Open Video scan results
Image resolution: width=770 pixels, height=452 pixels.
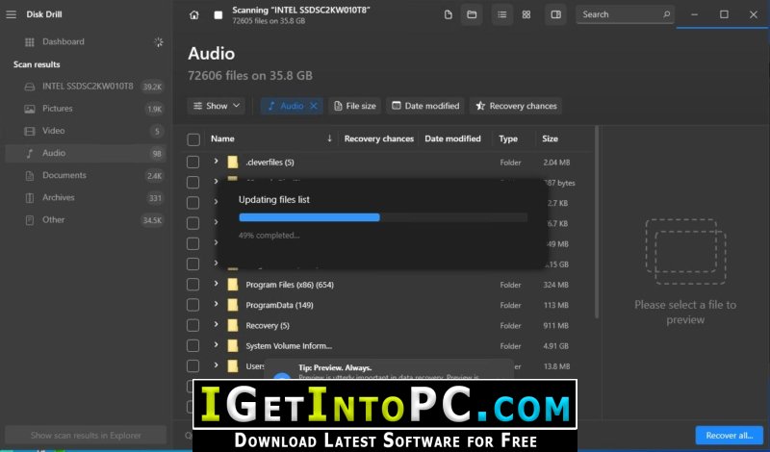86,131
